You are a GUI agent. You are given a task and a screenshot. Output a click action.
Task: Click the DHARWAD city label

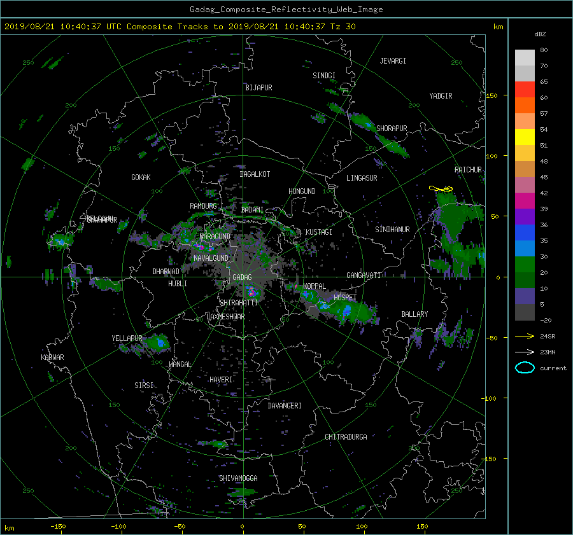pos(166,272)
